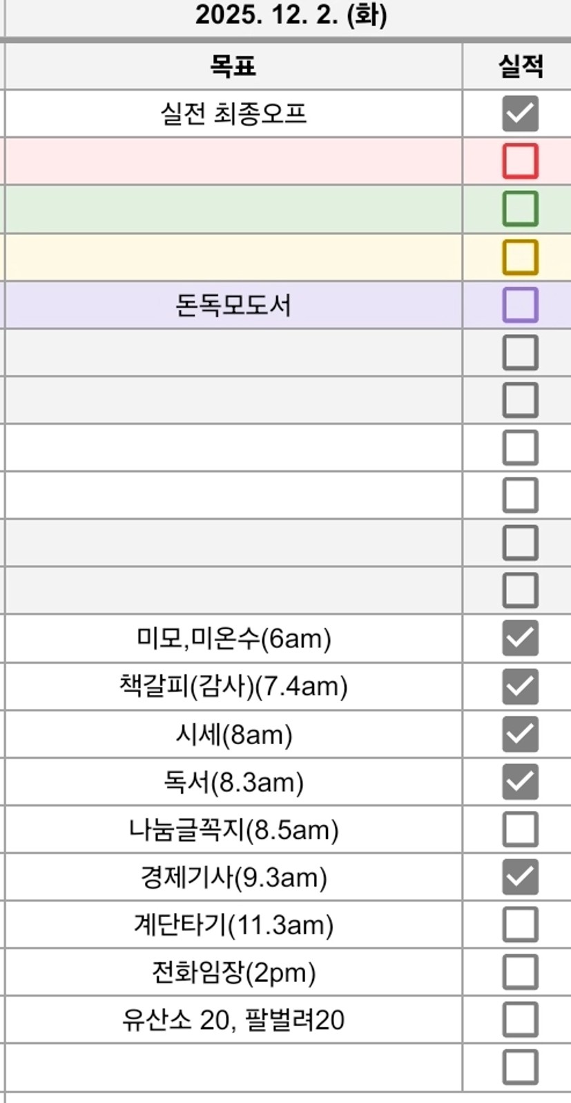Select the 돈독모도서 goal cell

233,305
